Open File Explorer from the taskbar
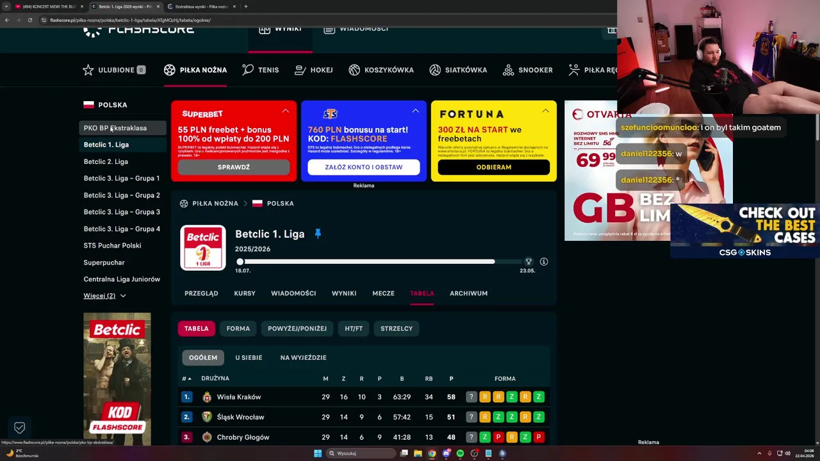Image resolution: width=820 pixels, height=461 pixels. click(418, 453)
